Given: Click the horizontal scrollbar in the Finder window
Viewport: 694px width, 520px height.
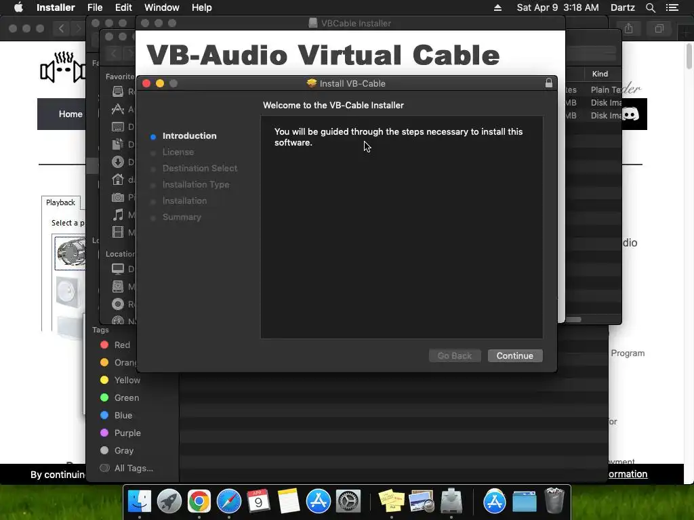Looking at the screenshot, I should (x=573, y=320).
